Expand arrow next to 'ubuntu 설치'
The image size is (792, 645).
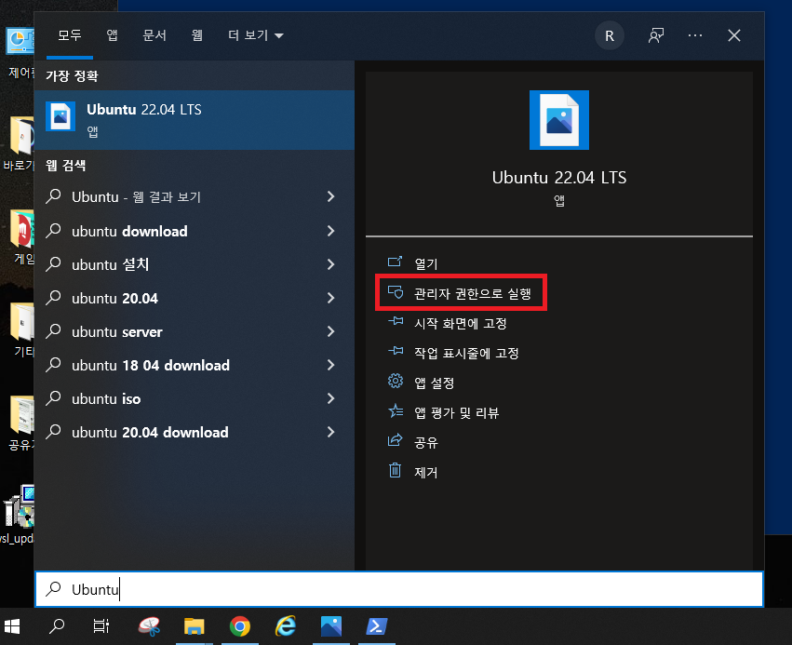point(330,264)
